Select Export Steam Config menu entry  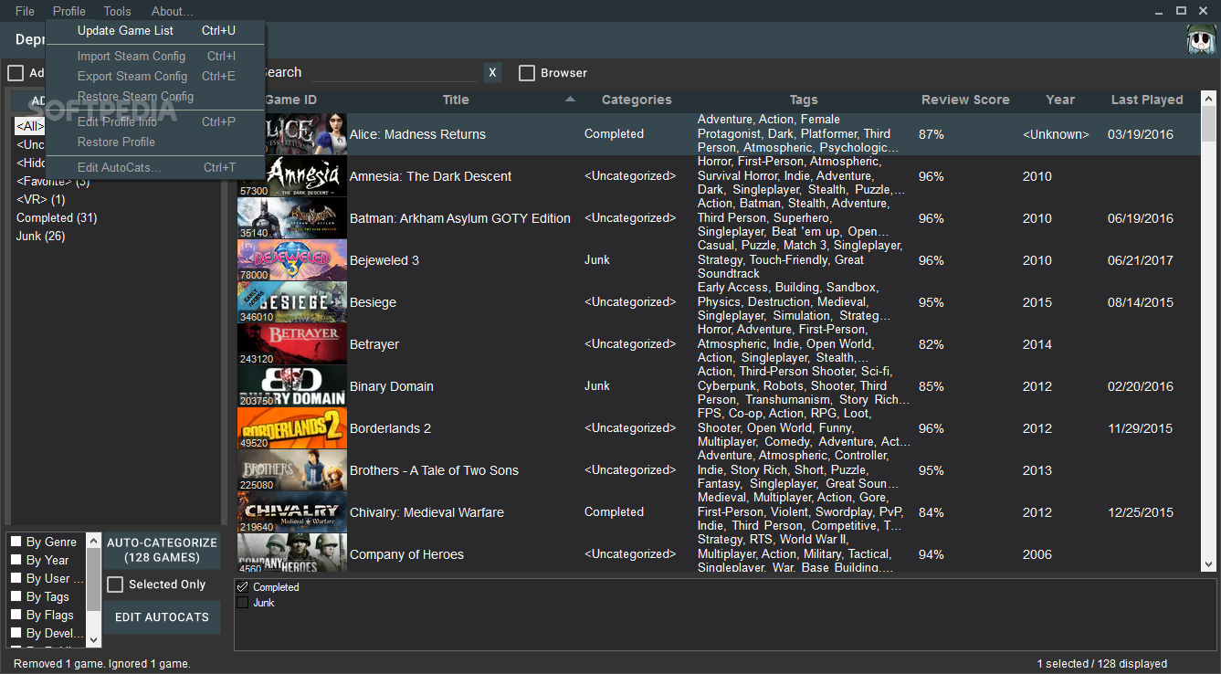(156, 76)
